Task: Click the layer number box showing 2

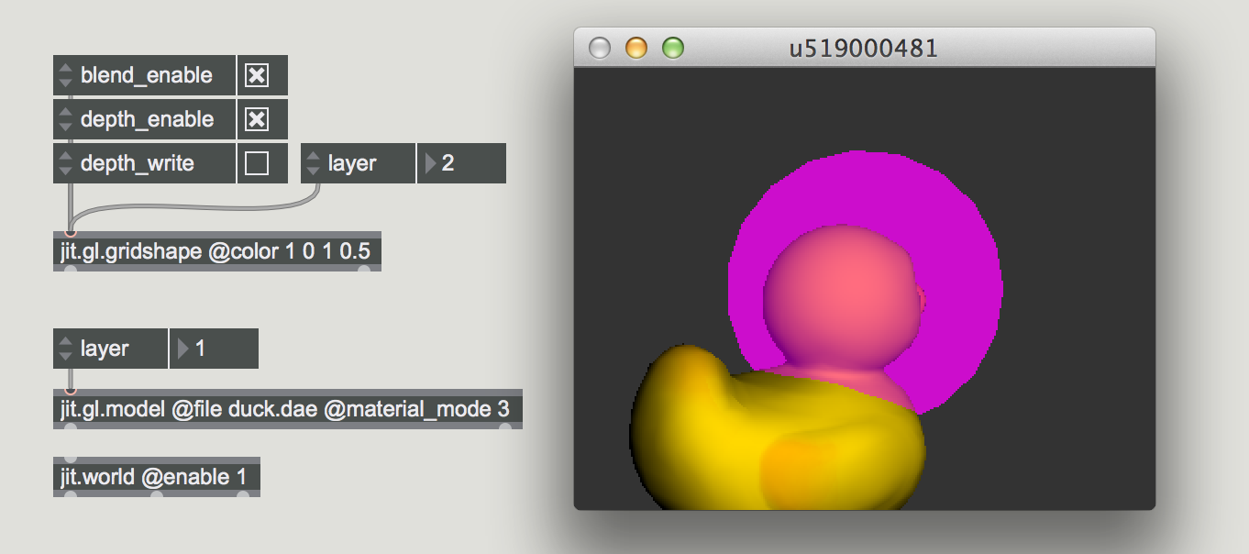Action: (x=462, y=163)
